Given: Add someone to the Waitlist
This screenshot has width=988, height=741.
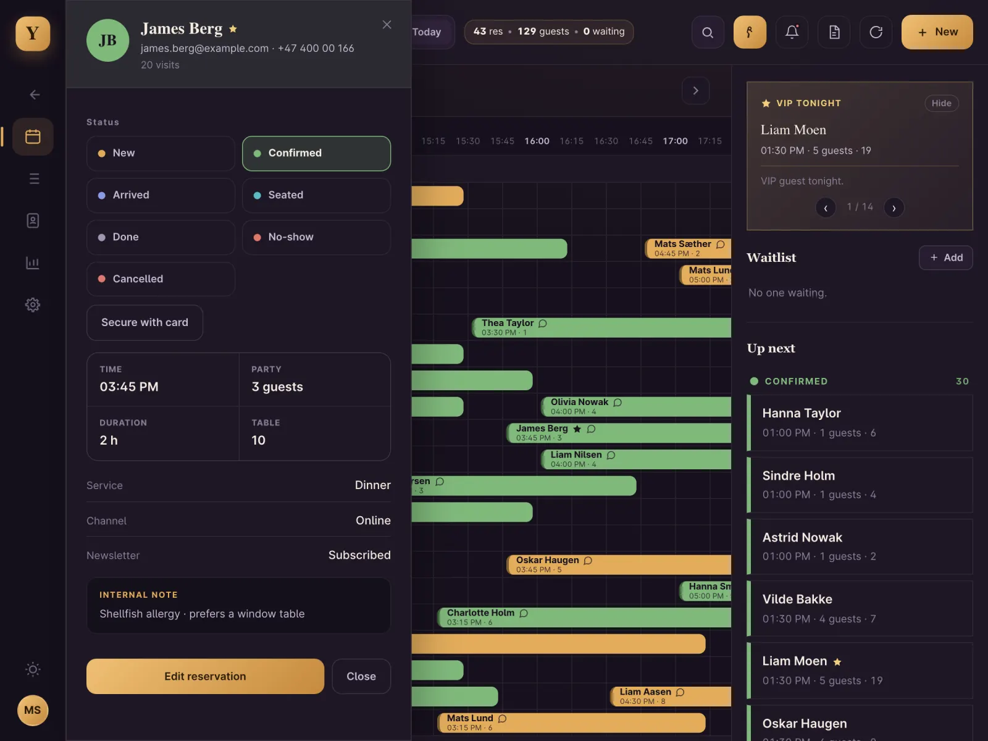Looking at the screenshot, I should 945,257.
